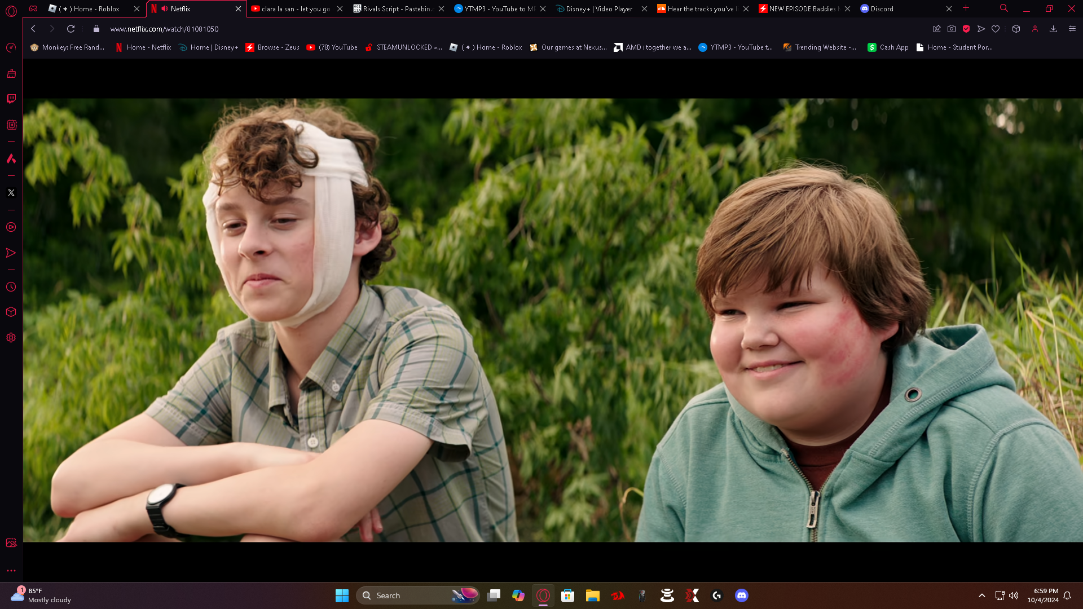Open the ad blocker shield icon
1083x609 pixels.
coord(966,29)
